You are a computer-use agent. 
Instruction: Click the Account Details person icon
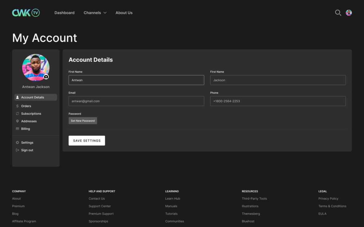pyautogui.click(x=18, y=97)
